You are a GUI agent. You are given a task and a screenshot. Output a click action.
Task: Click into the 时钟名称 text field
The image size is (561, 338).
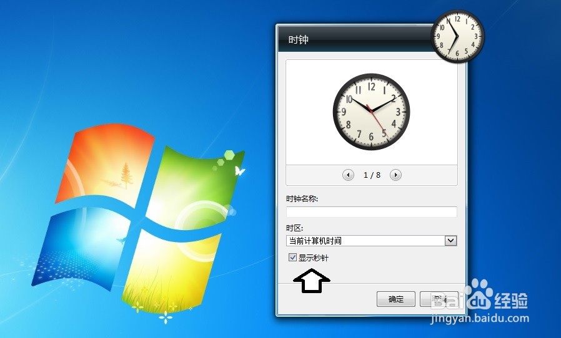click(371, 211)
